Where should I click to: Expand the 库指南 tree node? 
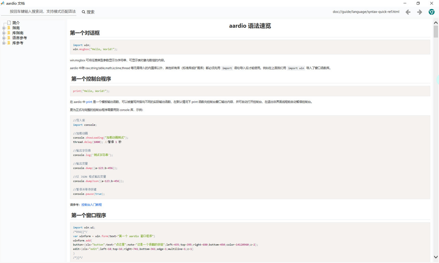coord(4,33)
